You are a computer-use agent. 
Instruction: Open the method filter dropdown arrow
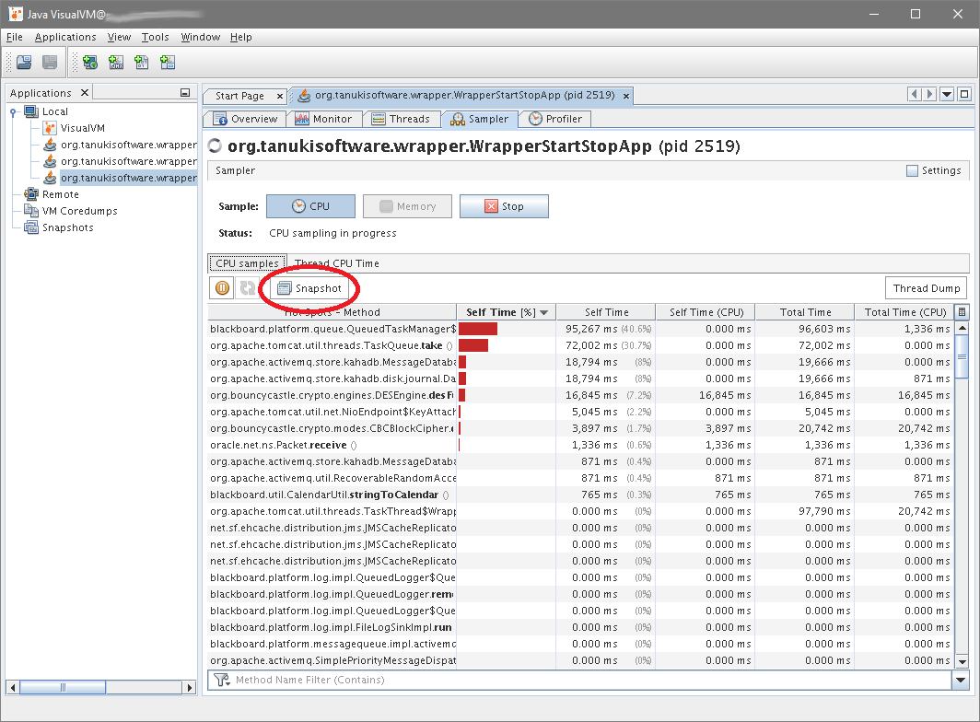tap(962, 681)
